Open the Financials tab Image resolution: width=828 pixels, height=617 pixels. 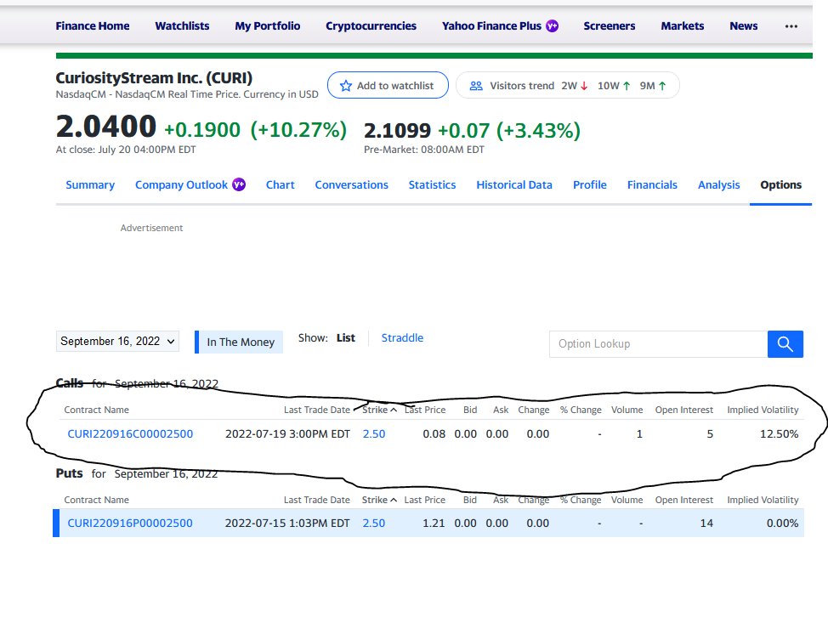coord(652,184)
